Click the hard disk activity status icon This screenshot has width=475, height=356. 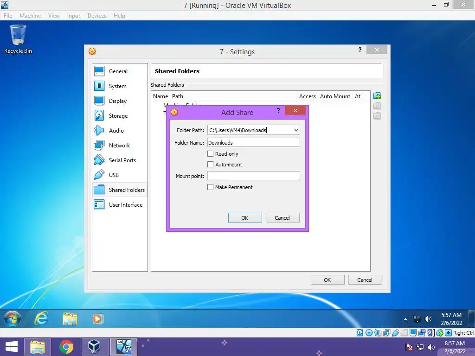coord(359,333)
